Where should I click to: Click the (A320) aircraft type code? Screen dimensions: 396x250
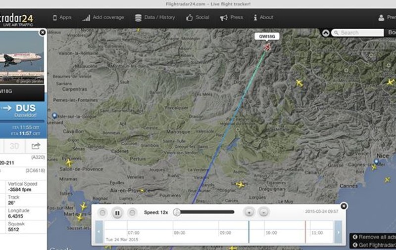click(38, 157)
